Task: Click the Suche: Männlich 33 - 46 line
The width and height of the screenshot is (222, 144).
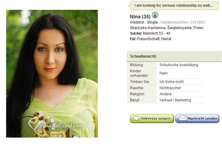Action: (x=150, y=33)
